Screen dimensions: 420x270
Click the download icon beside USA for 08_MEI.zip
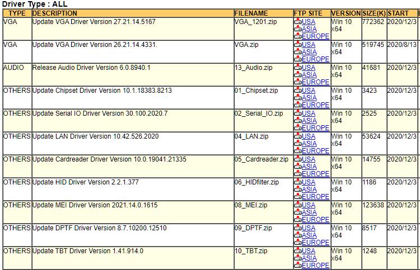click(x=298, y=205)
